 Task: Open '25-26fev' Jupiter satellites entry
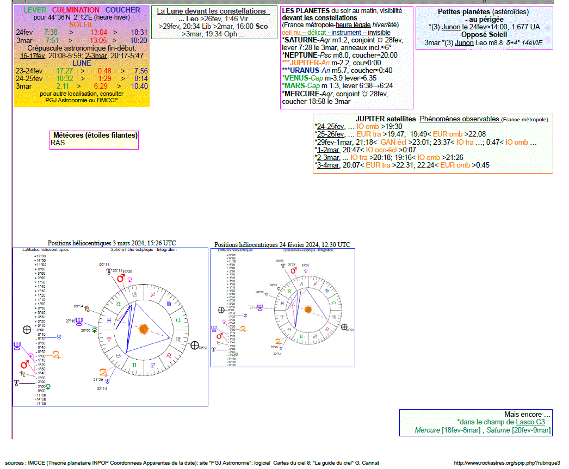331,134
